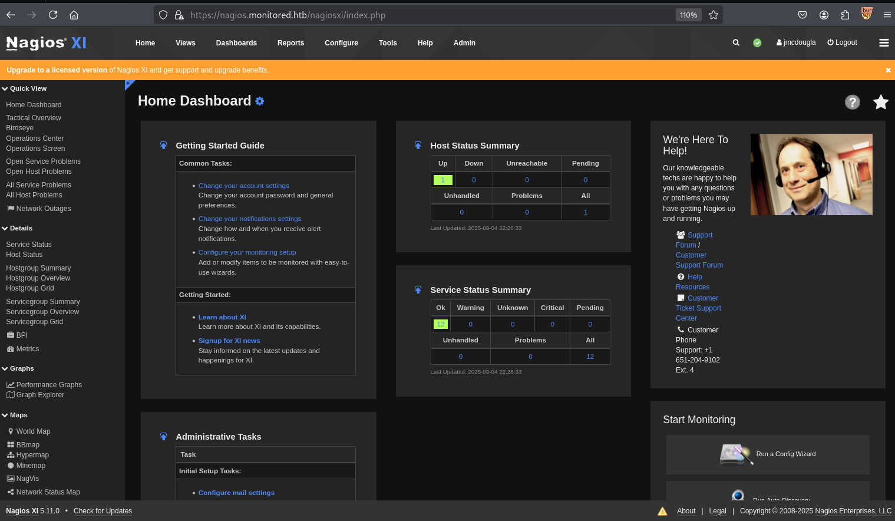This screenshot has height=521, width=895.
Task: Open the Legal footer link
Action: point(718,511)
